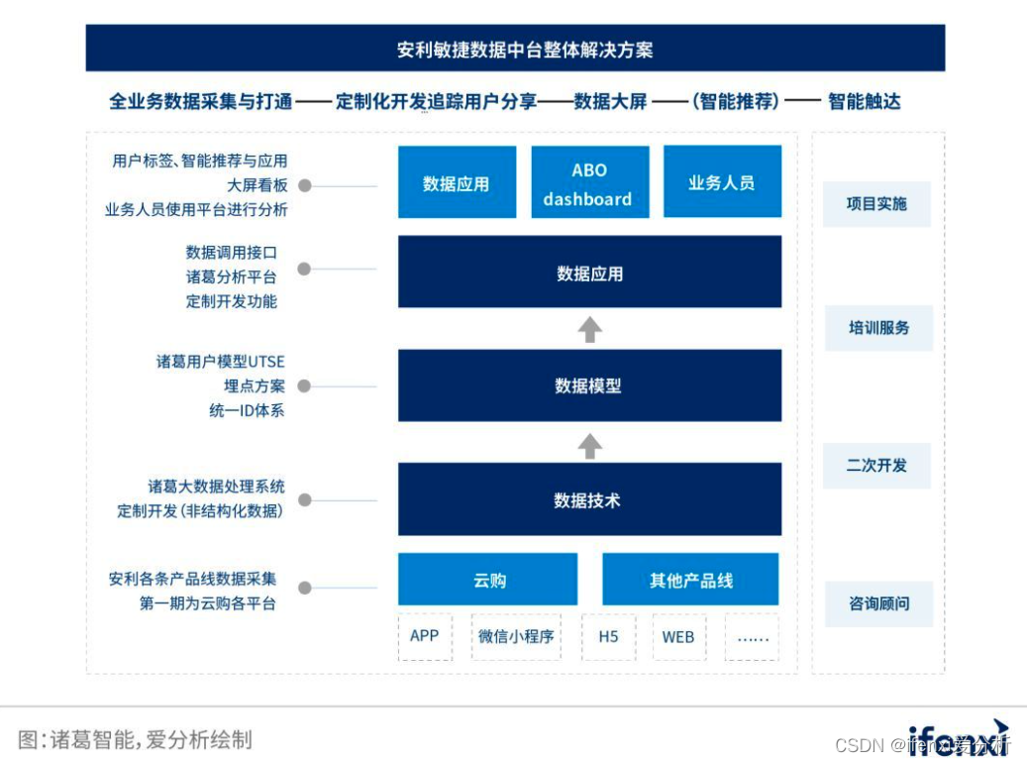Open the 二次开发 service box
The image size is (1027, 764).
(x=876, y=466)
